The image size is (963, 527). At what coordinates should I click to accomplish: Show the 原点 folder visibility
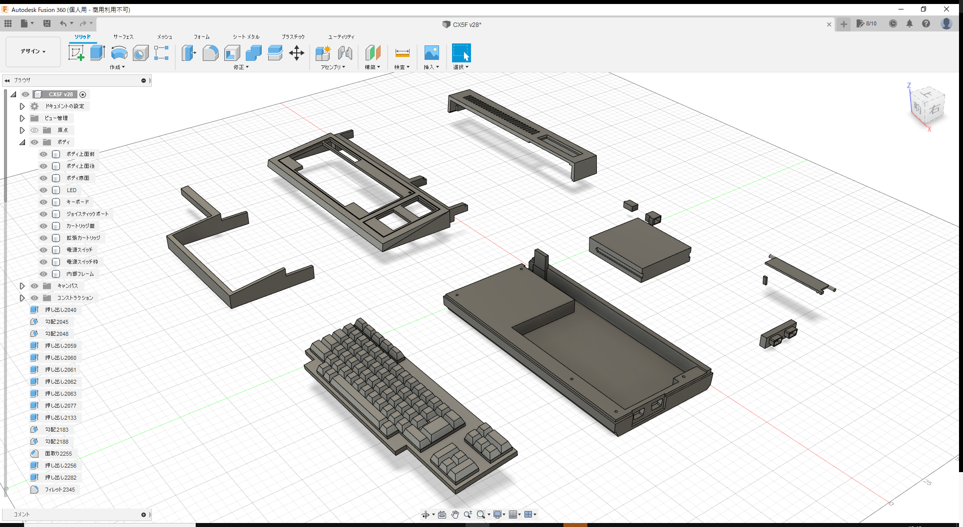pos(34,130)
